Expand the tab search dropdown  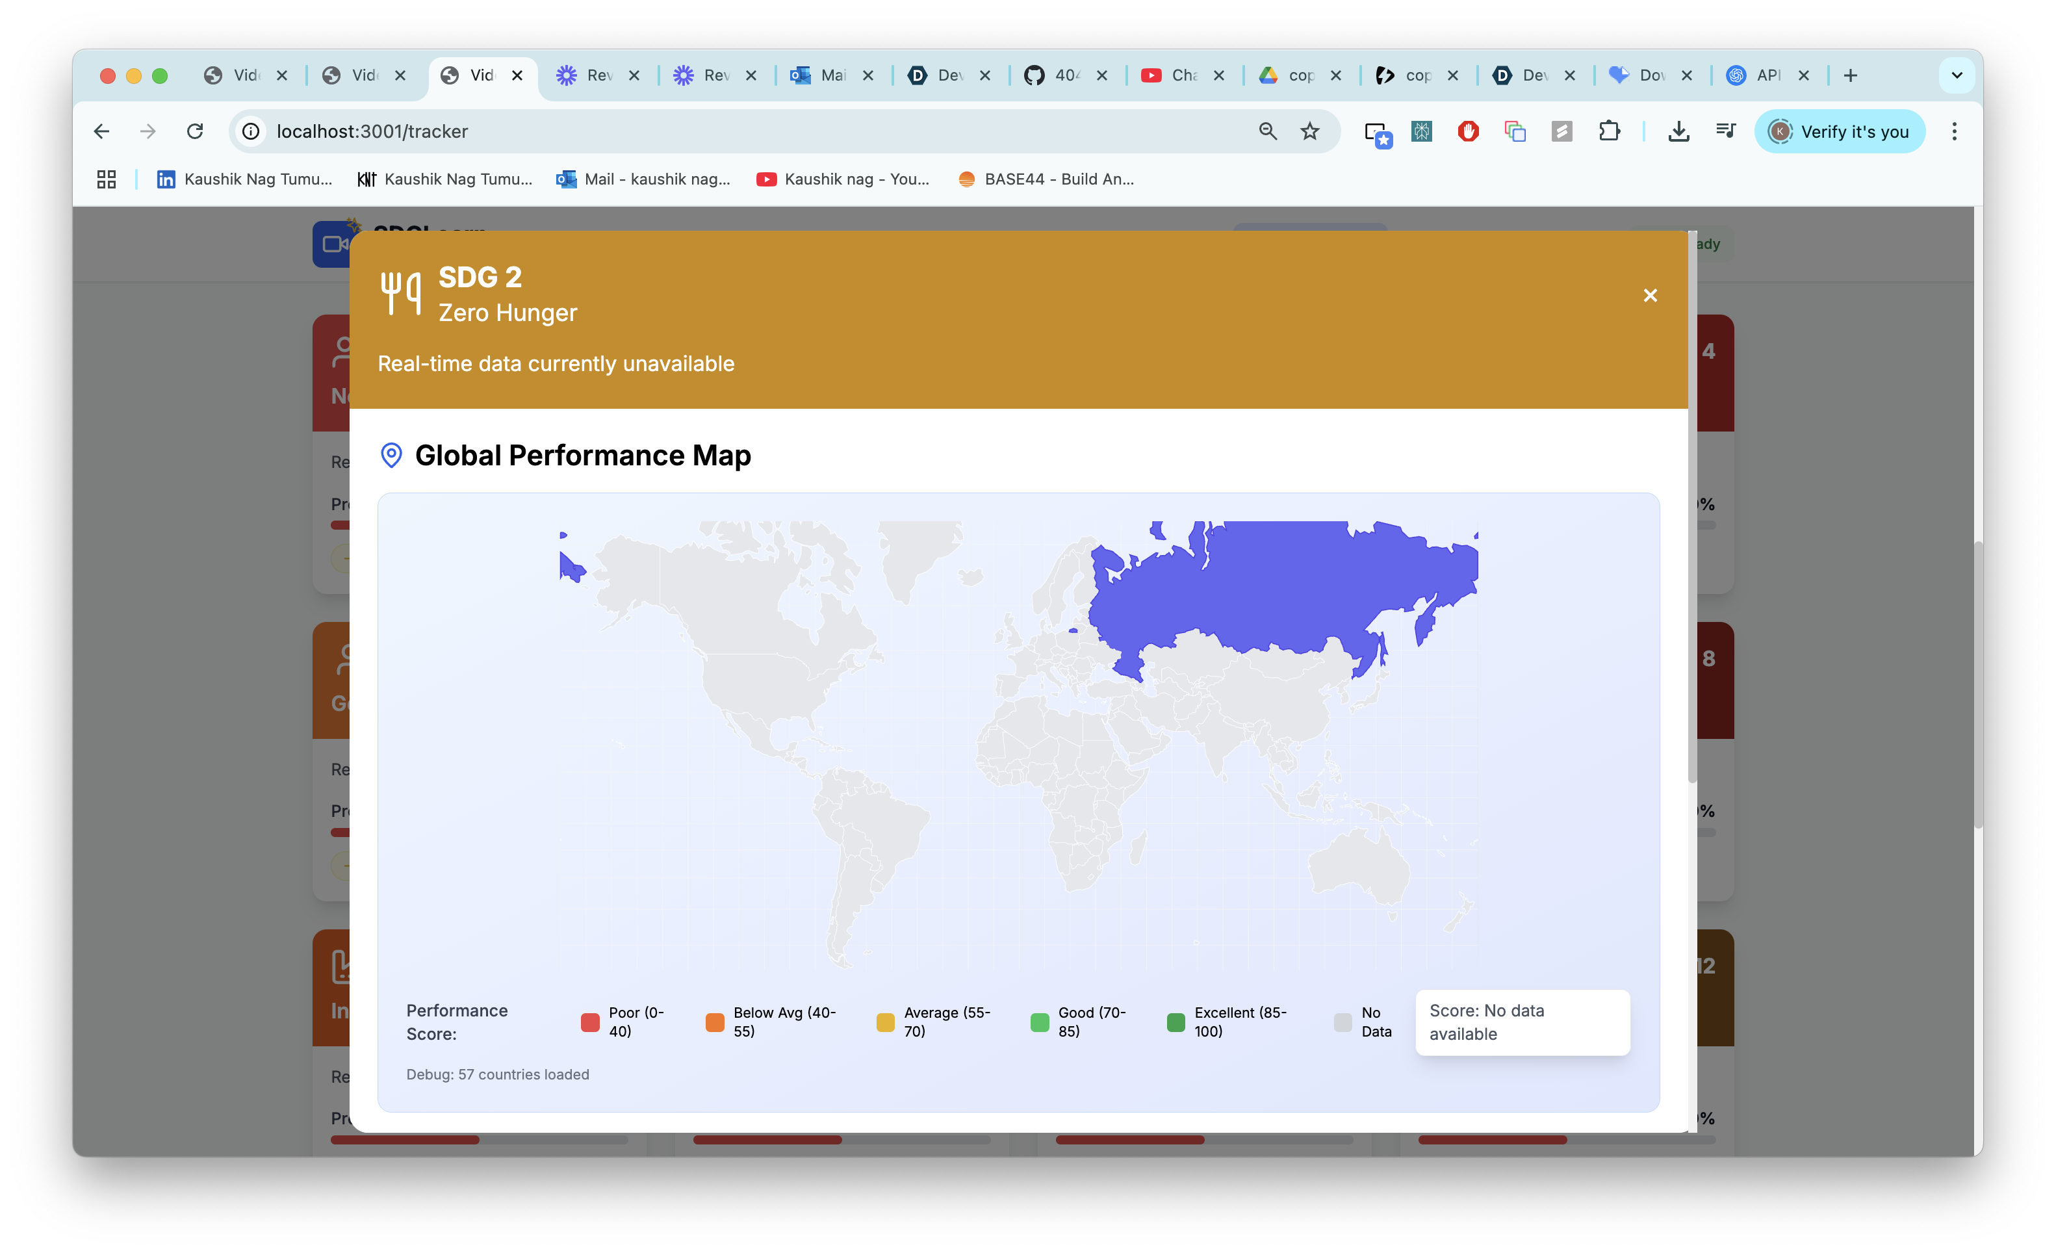click(1957, 75)
